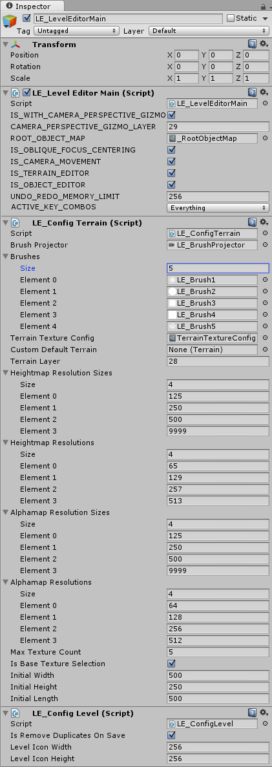
Task: Collapse the Brushes array foldout
Action: tap(6, 257)
